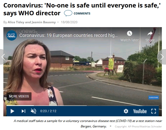
Task: Toggle fullscreen mode for video
Action: [154, 111]
